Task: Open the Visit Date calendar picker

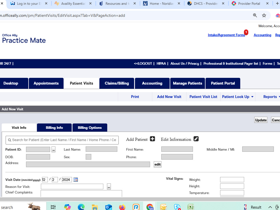Action: tap(76, 180)
